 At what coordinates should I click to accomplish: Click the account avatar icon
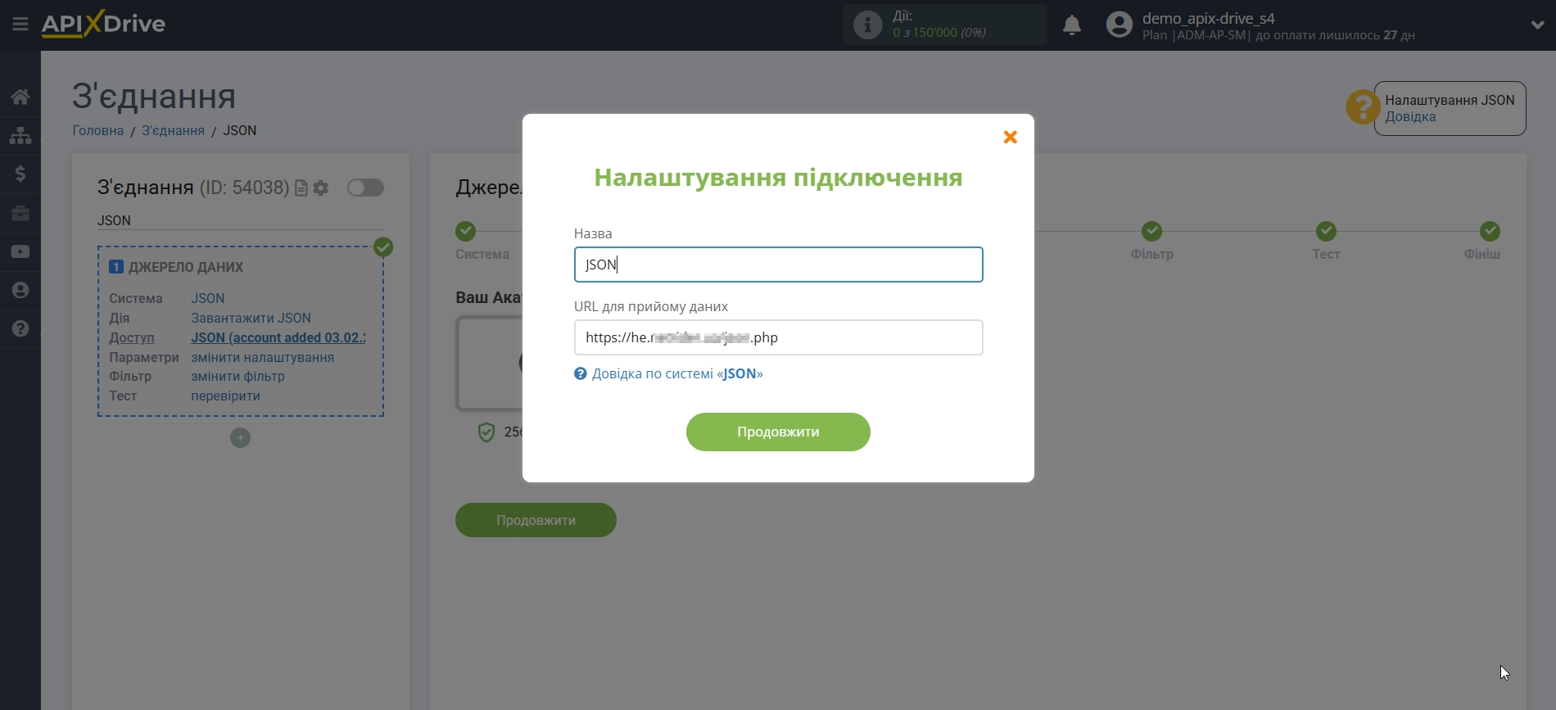tap(1119, 25)
